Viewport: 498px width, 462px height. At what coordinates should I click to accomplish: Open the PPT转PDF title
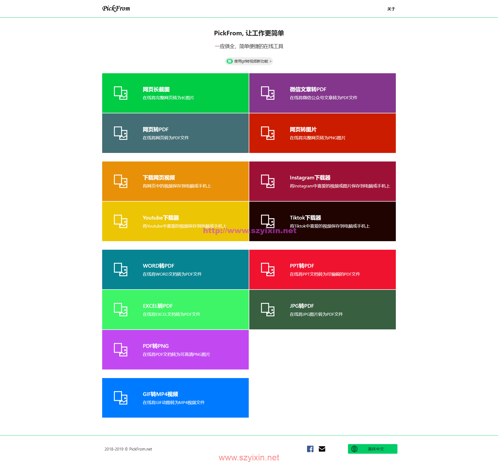click(302, 266)
